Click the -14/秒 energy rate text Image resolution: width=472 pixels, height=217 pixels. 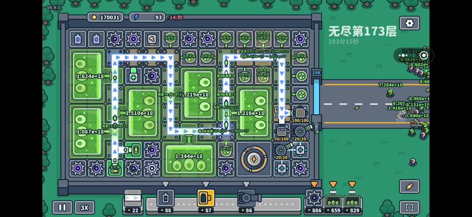[x=176, y=17]
